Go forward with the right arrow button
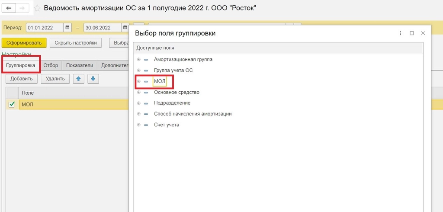Screen dimensions: 443x212 (x=23, y=8)
